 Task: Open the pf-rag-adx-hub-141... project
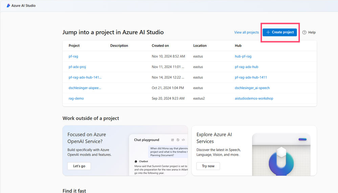point(85,78)
